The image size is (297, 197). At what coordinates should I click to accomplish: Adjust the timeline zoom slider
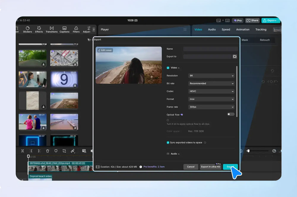coord(248,151)
